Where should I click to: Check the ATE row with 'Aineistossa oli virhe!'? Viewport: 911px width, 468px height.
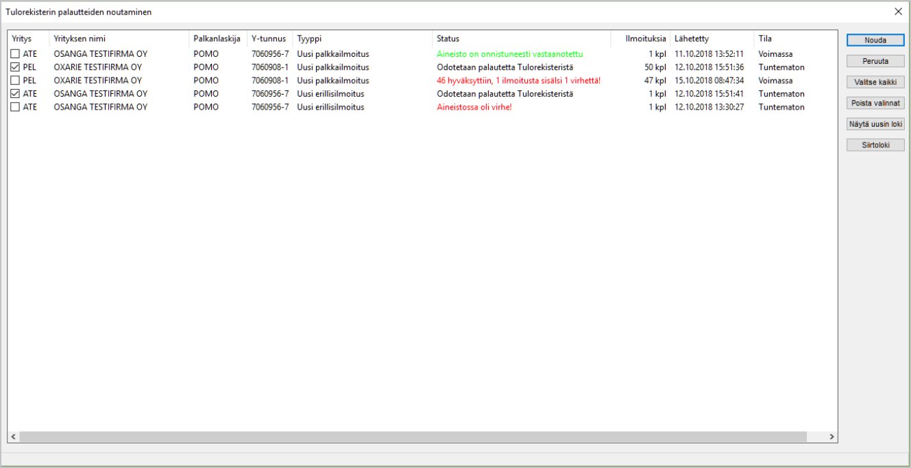pyautogui.click(x=15, y=108)
